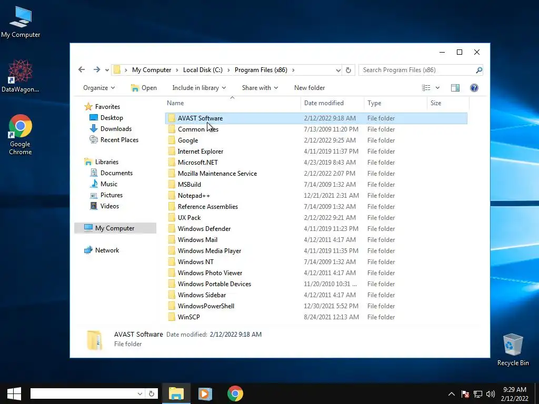Open Google Chrome from the taskbar

[235, 393]
